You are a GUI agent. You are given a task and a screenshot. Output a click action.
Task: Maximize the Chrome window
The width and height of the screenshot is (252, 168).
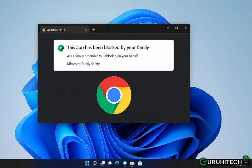point(176,28)
